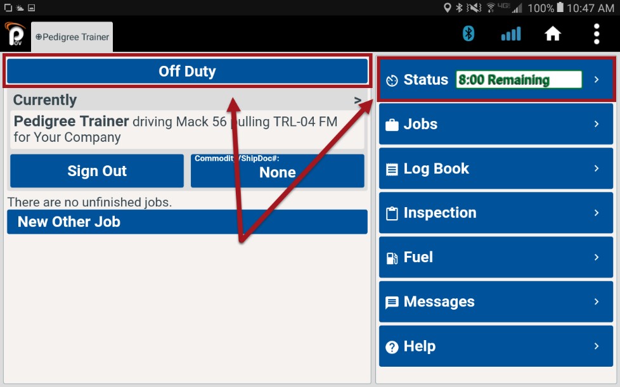
Task: Open the Log Book via its calendar icon
Action: (394, 168)
